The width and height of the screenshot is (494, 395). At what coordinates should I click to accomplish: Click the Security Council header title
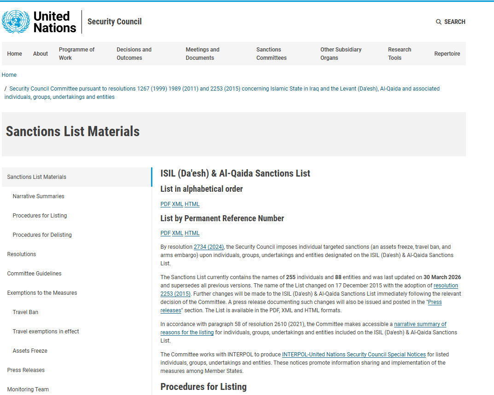114,22
